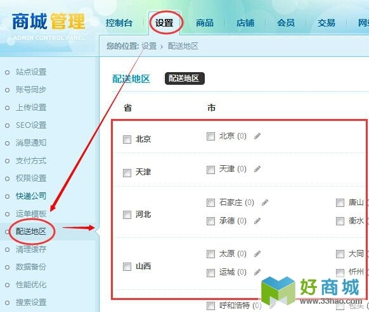Open the 会员 top menu
Viewport: 369px width, 312px height.
point(286,23)
